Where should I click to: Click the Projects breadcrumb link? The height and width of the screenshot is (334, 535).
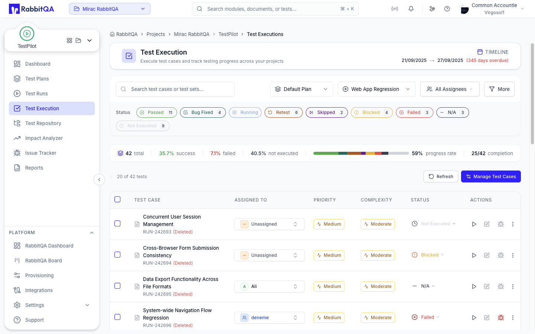click(x=156, y=34)
